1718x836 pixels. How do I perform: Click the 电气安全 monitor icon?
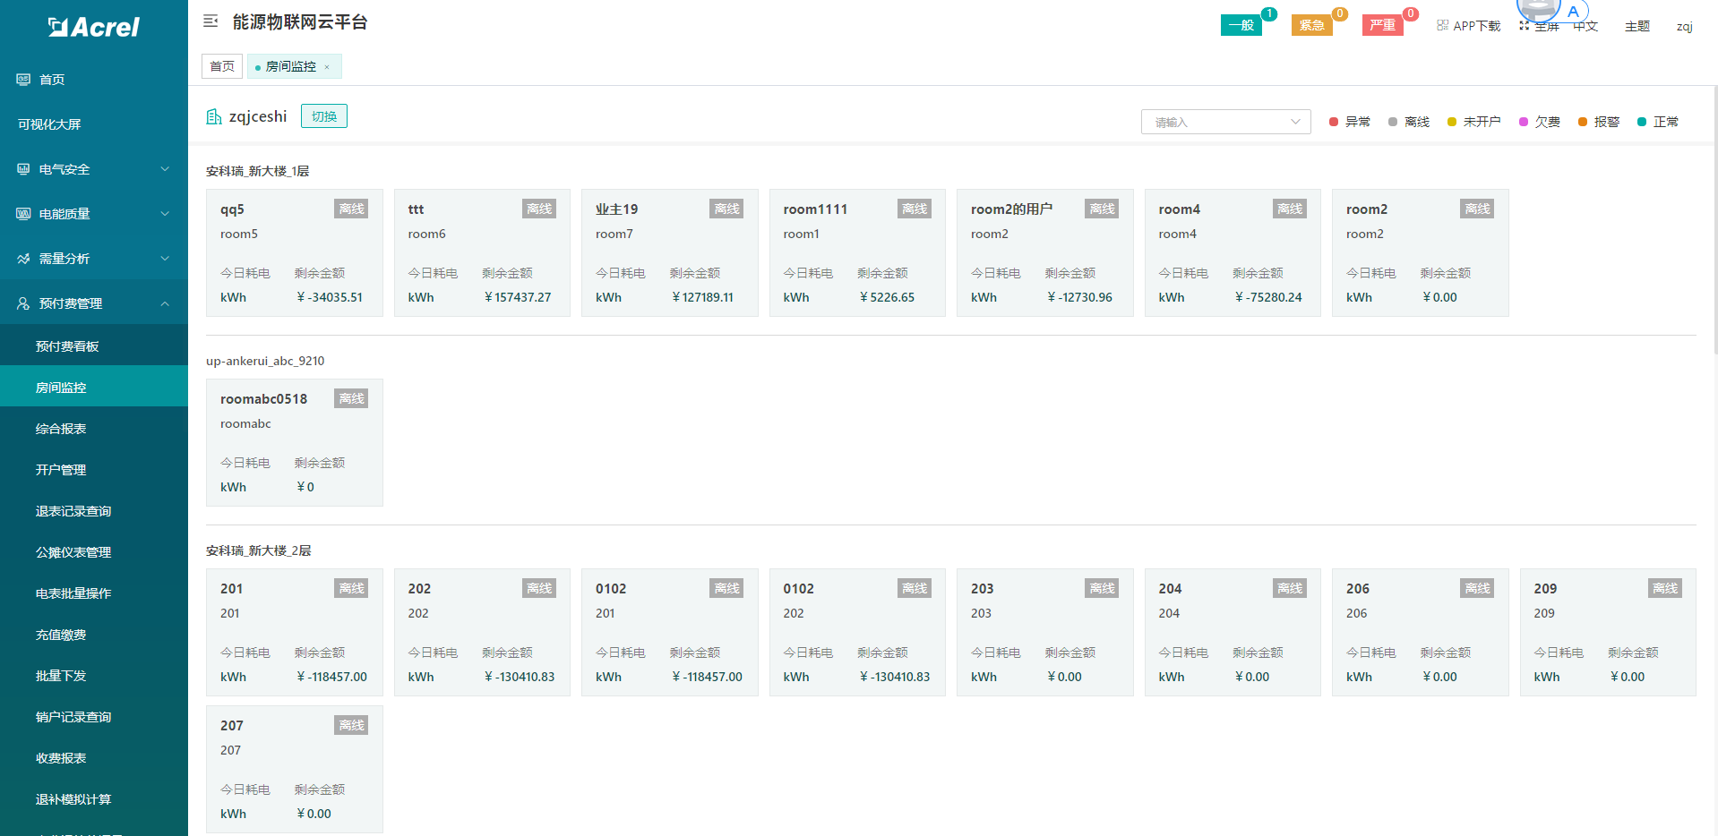point(23,169)
